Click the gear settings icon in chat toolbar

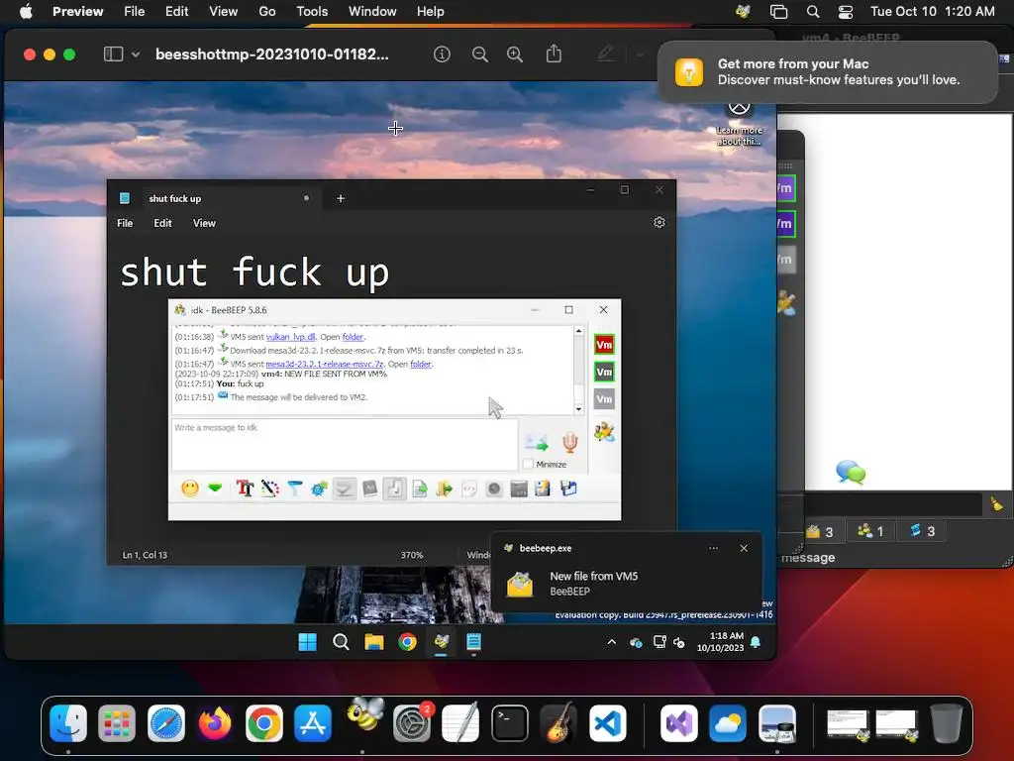319,488
